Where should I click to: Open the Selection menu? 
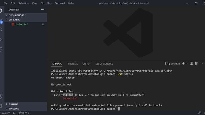pyautogui.click(x=23, y=3)
